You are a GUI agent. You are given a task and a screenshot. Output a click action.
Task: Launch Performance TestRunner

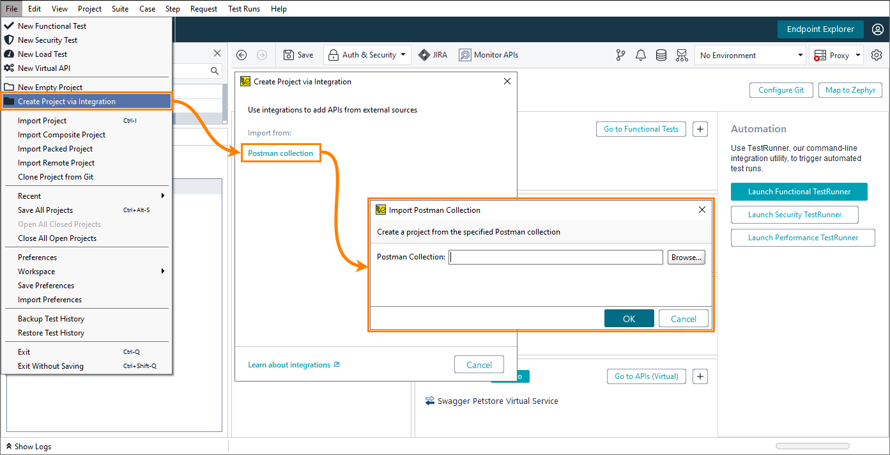coord(803,238)
